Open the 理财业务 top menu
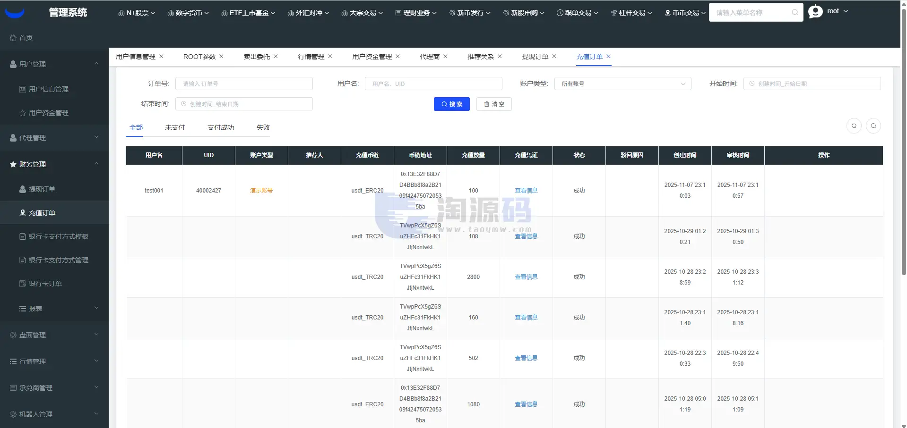 pos(416,13)
